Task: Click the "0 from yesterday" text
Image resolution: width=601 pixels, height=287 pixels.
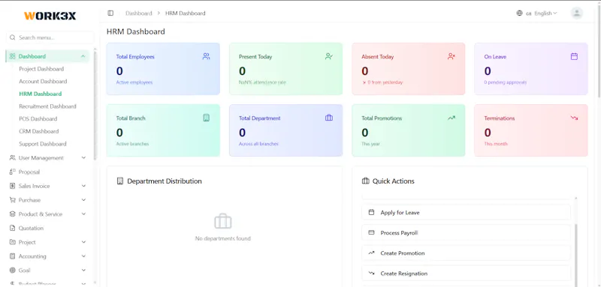Action: [x=385, y=82]
